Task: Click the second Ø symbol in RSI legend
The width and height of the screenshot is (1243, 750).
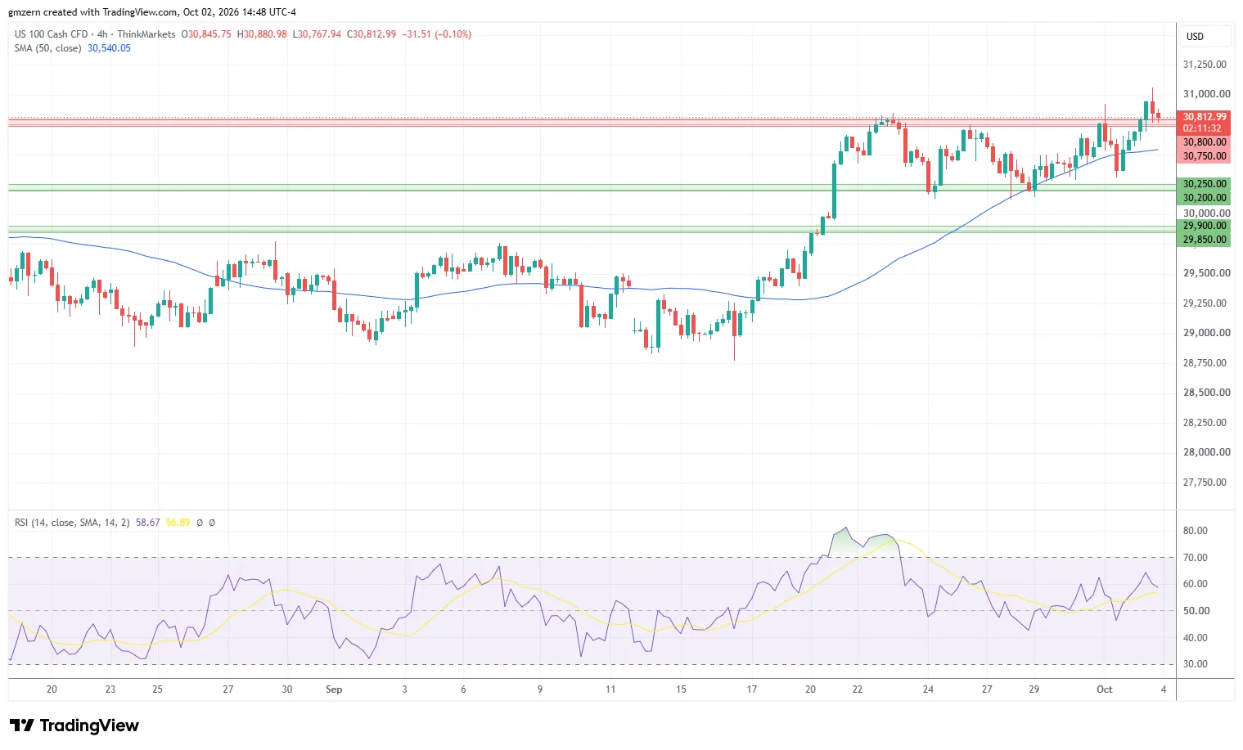Action: coord(212,523)
